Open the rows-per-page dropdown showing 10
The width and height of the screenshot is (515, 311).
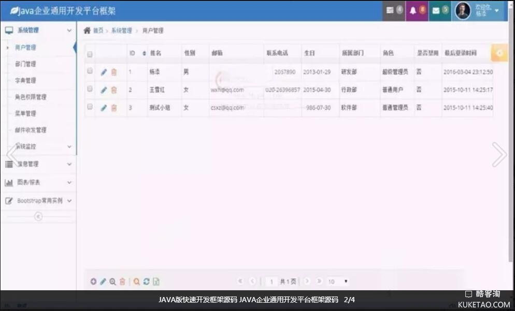click(338, 281)
